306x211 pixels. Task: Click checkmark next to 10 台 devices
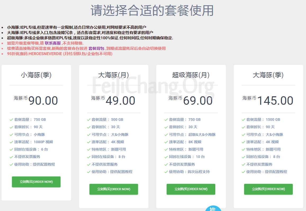(166, 157)
